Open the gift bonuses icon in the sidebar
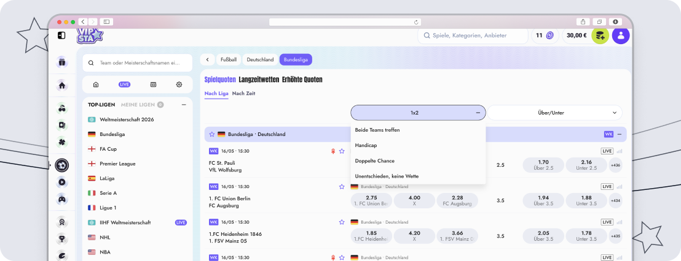 (62, 62)
